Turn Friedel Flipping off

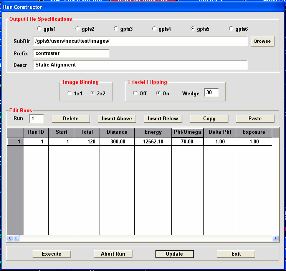(x=135, y=93)
